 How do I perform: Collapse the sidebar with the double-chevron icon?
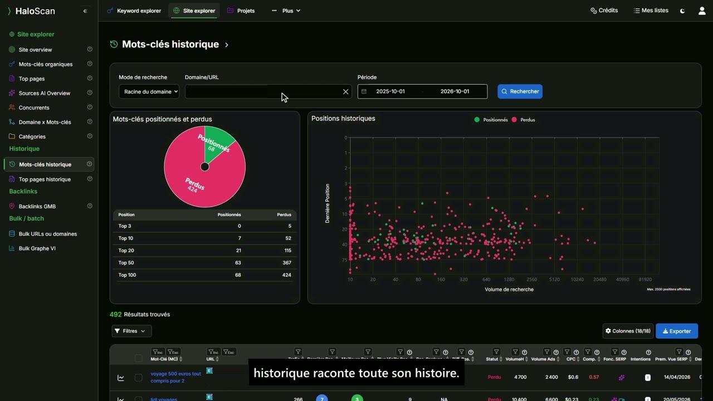pos(85,11)
